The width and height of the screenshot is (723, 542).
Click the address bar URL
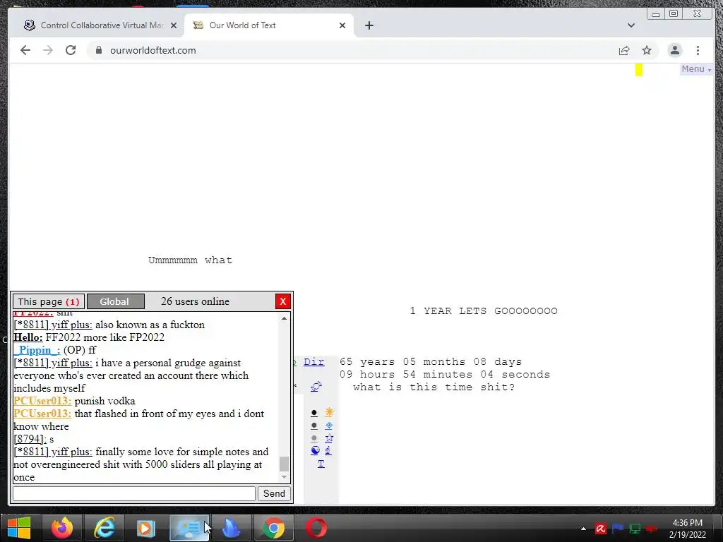point(153,50)
